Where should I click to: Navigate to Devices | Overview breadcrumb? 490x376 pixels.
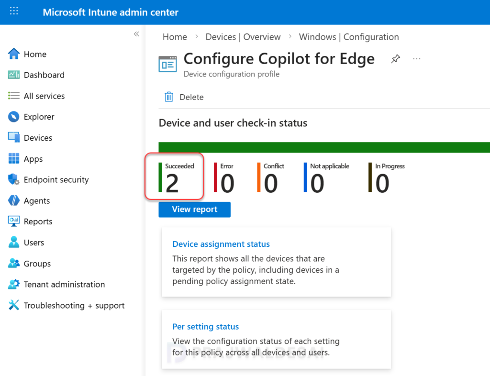click(243, 37)
